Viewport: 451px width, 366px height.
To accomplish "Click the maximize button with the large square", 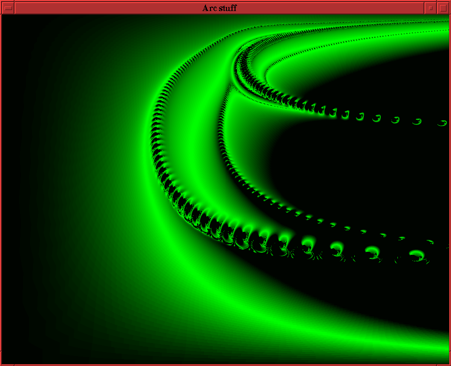I will point(443,8).
